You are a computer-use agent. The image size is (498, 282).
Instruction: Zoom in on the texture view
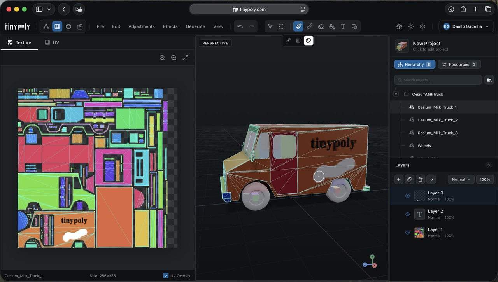click(162, 58)
